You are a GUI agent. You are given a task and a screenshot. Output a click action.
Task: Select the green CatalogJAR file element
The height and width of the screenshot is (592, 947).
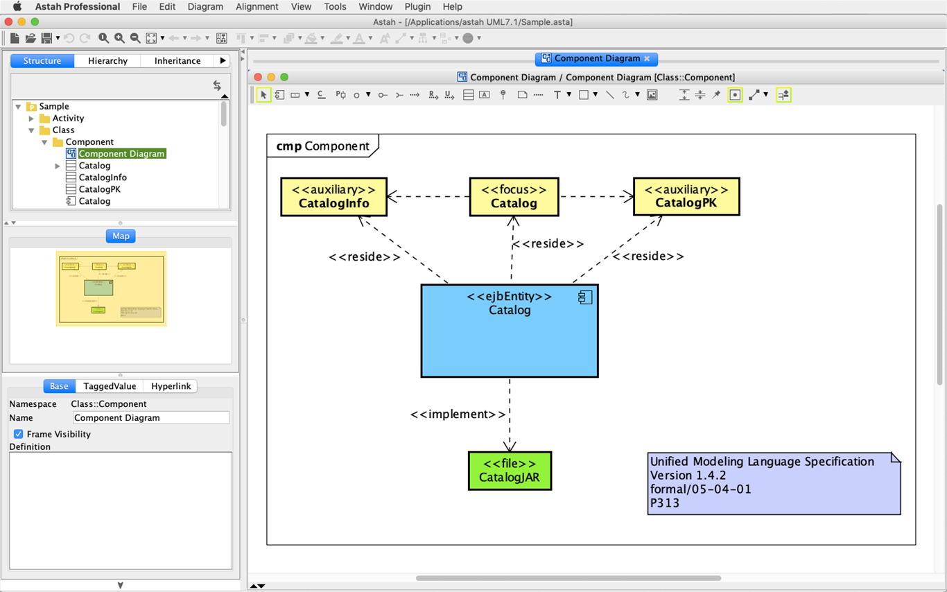(510, 471)
